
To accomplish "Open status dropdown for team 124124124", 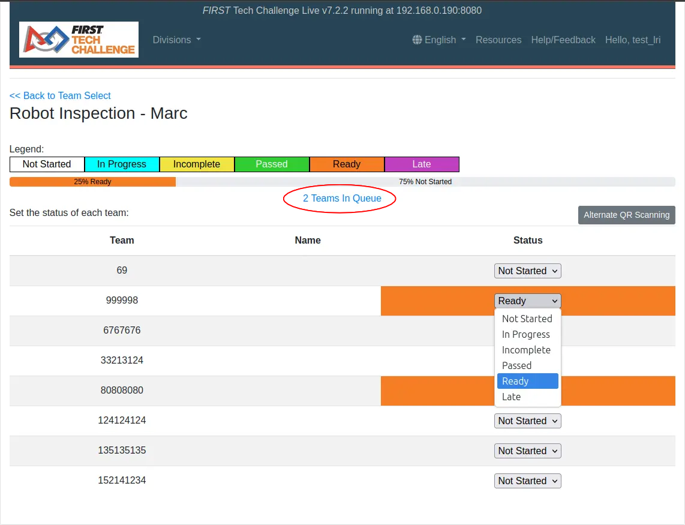I will coord(527,421).
